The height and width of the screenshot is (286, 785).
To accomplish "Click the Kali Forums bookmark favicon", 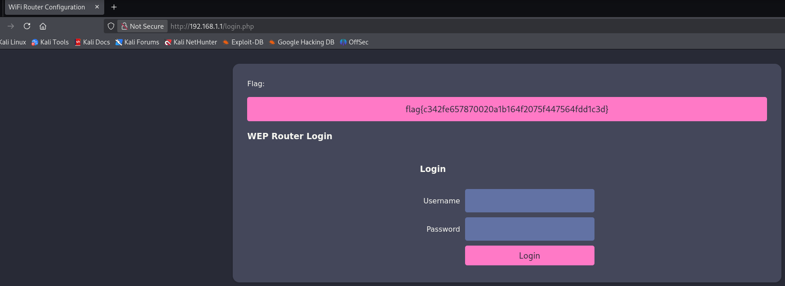I will pyautogui.click(x=119, y=42).
